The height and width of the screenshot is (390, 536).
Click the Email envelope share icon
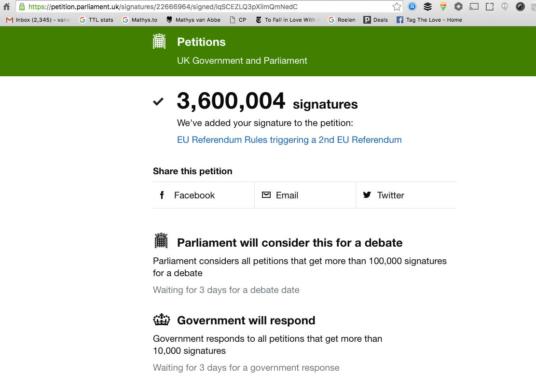tap(266, 195)
